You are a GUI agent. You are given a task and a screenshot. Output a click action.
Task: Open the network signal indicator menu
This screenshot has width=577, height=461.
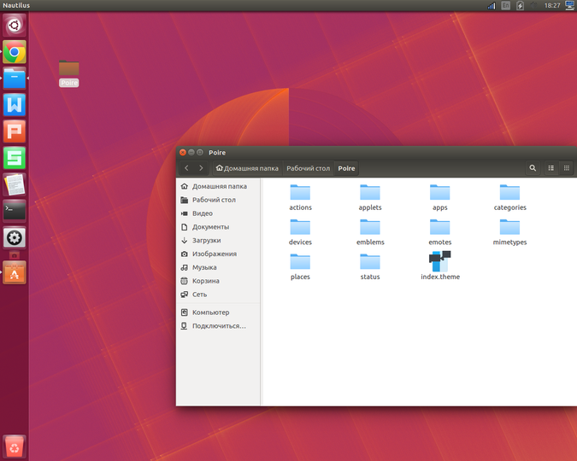pyautogui.click(x=492, y=5)
